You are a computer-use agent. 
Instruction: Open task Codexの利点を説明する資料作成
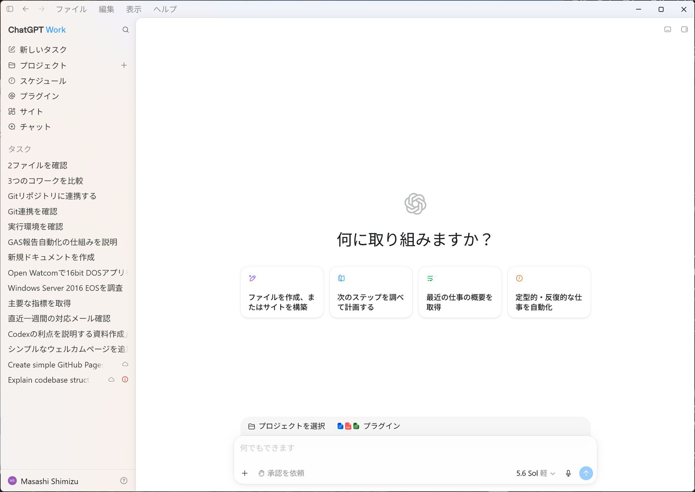click(x=68, y=334)
